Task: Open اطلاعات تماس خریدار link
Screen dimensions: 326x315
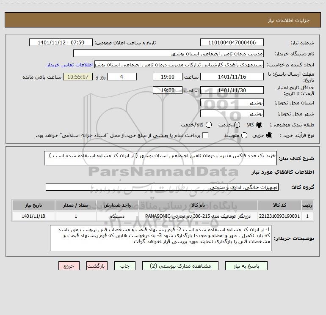Action: click(x=70, y=65)
